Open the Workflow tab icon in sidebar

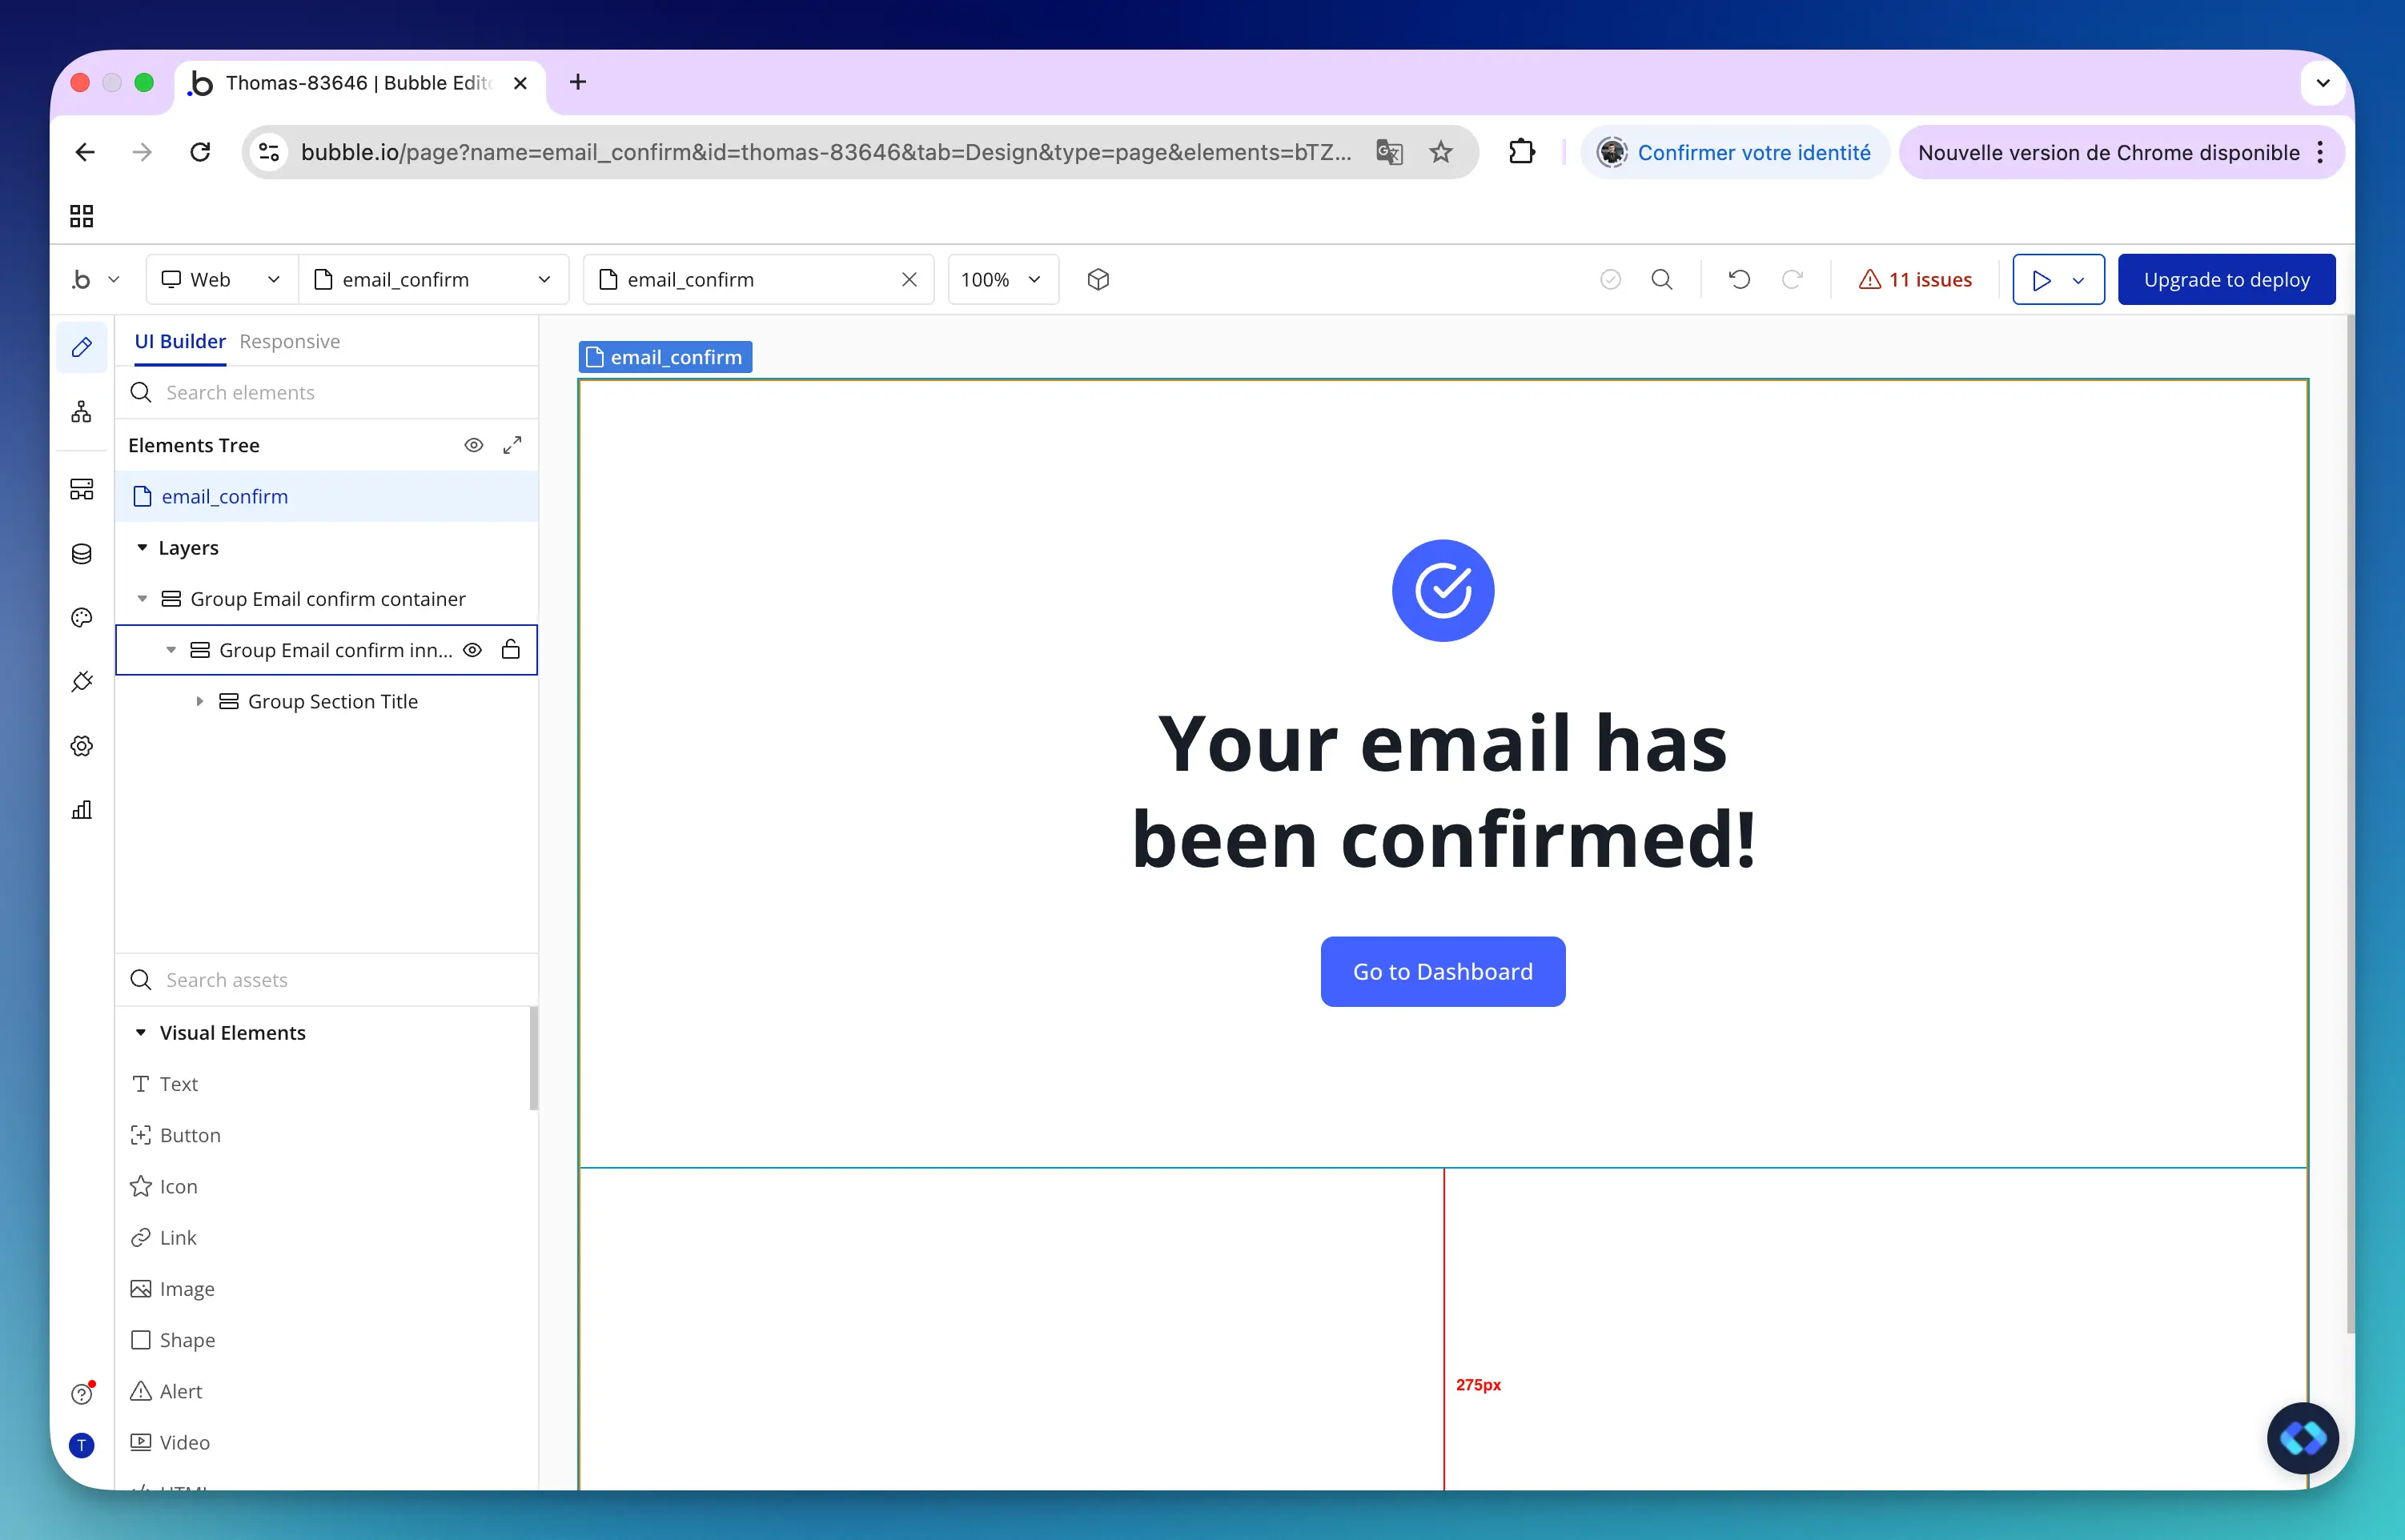pos(82,412)
